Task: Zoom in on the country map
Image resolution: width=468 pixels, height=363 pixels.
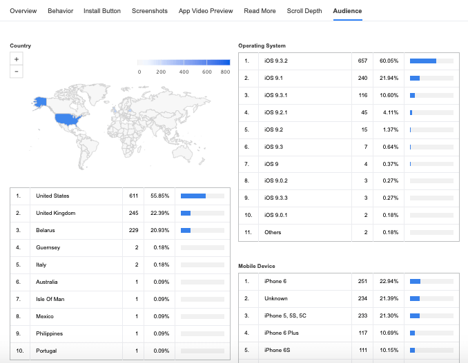Action: pyautogui.click(x=17, y=59)
